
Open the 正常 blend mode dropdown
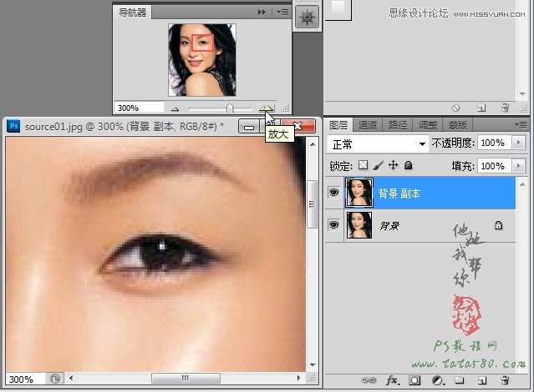(378, 144)
